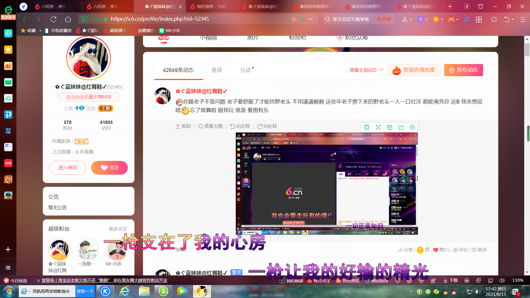Like the post with 赞(1)
This screenshot has height=298, width=530.
point(441,250)
